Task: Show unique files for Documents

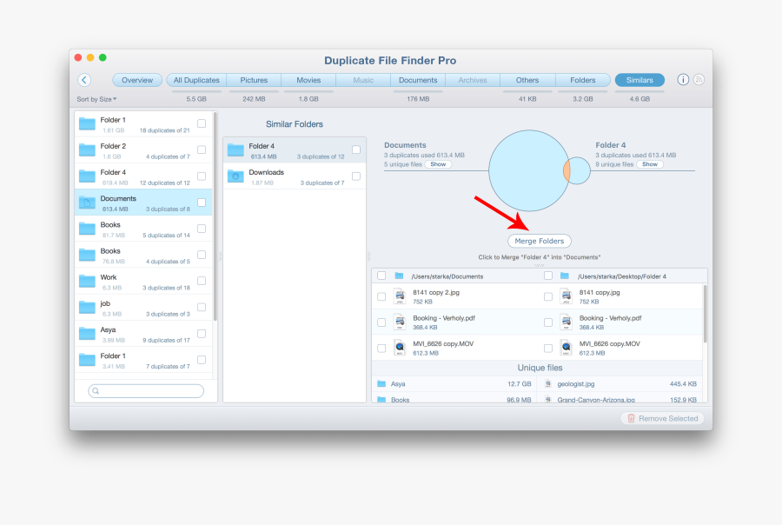Action: click(438, 164)
